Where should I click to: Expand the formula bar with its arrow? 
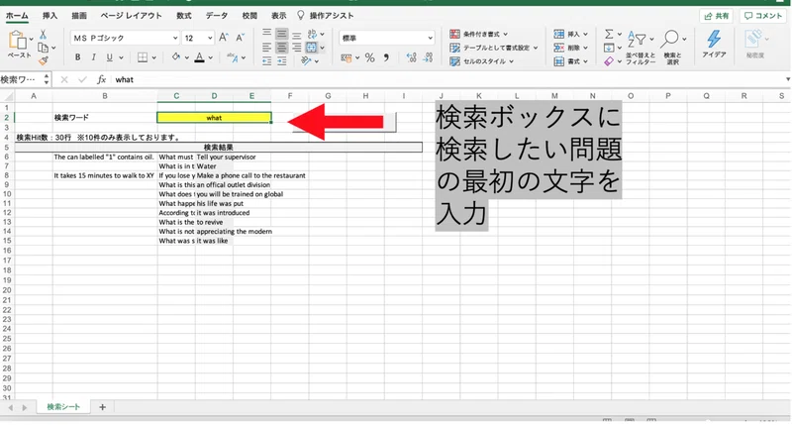click(787, 79)
